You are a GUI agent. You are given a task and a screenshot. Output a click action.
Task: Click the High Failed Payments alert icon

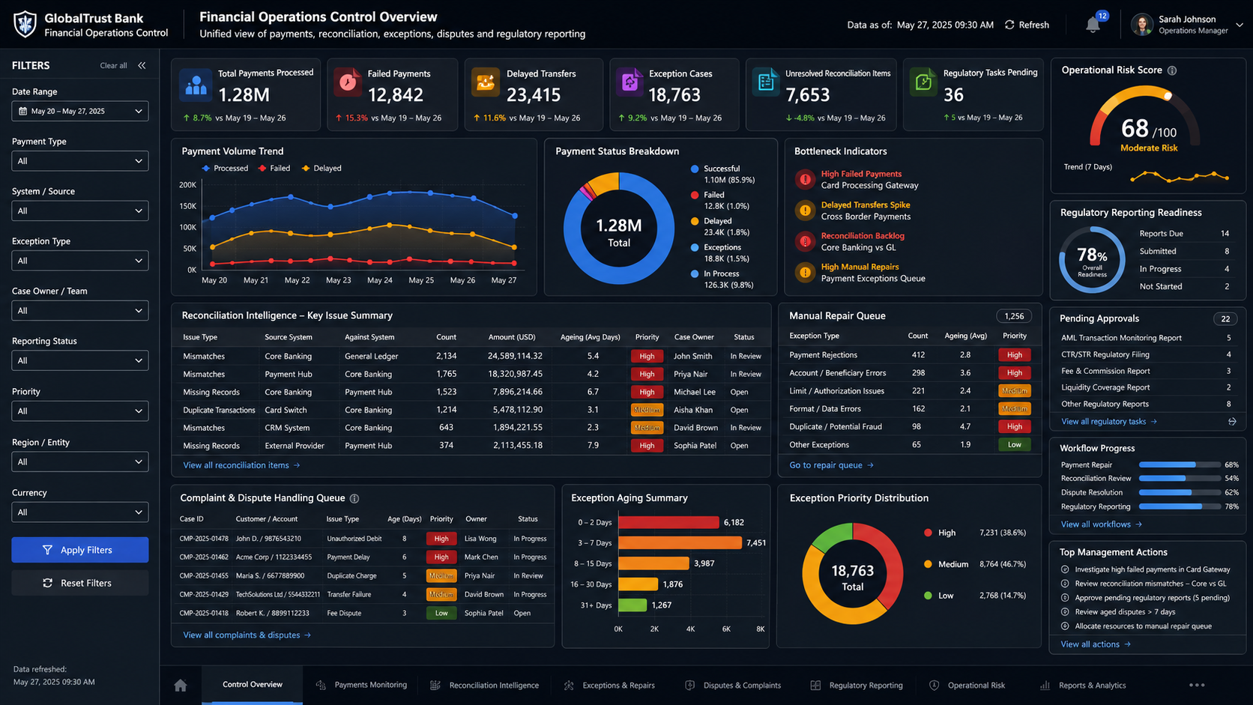[805, 179]
